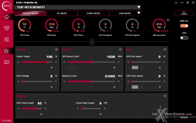Image resolution: width=196 pixels, height=123 pixels.
Task: Edit the GPU Fan2 Speed curve pencil icon
Action: 142,87
